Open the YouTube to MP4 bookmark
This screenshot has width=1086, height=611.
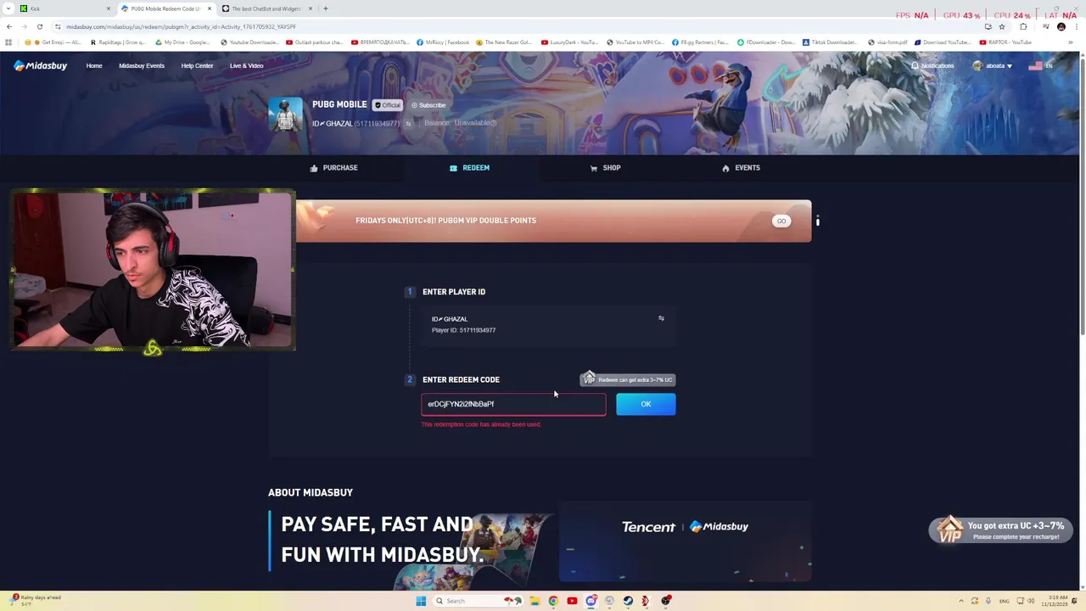pos(635,42)
